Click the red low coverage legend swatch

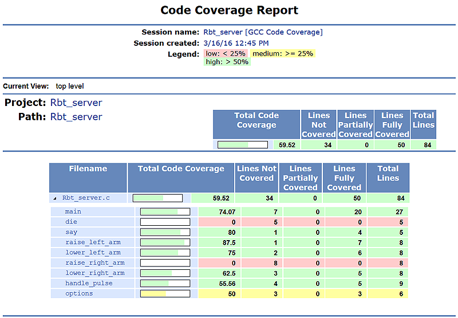coord(226,53)
